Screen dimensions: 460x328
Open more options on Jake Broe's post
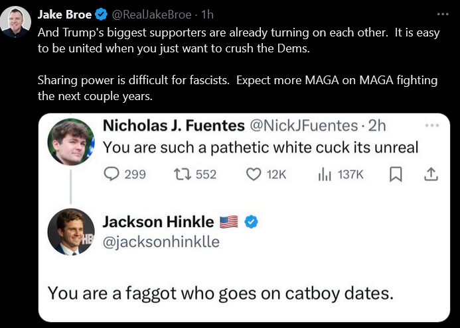[443, 14]
